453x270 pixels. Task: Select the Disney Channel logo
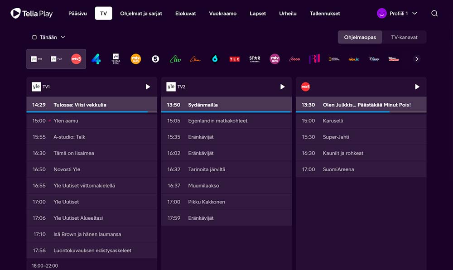pyautogui.click(x=374, y=59)
